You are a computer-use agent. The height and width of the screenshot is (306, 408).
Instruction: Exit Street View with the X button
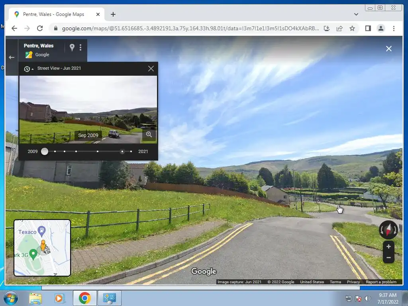coord(389,49)
